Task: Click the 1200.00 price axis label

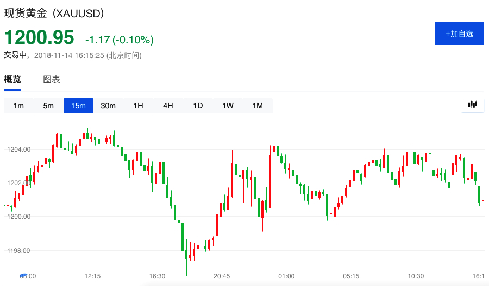Action: [x=19, y=217]
